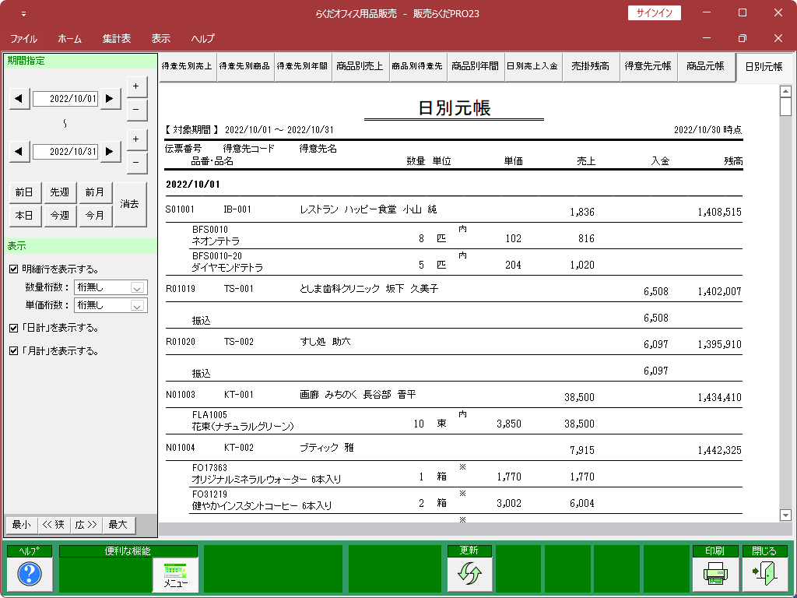797x598 pixels.
Task: Click the start date field 2022/10/01
Action: pos(65,99)
